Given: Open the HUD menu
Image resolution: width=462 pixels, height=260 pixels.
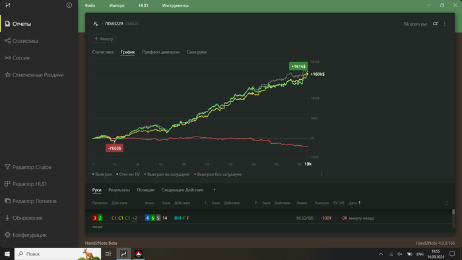Looking at the screenshot, I should tap(143, 5).
